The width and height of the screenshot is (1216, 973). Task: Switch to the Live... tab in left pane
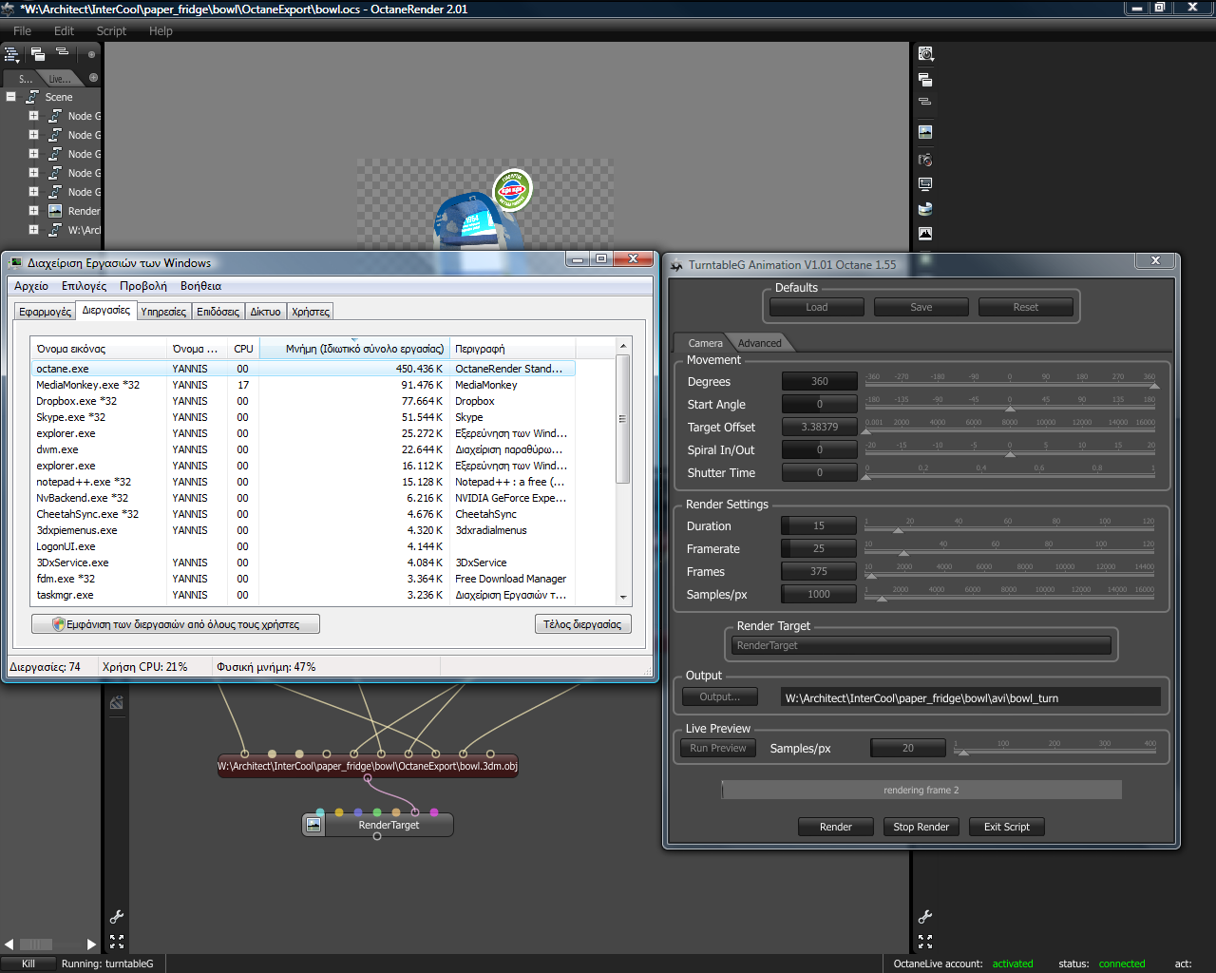pos(59,78)
